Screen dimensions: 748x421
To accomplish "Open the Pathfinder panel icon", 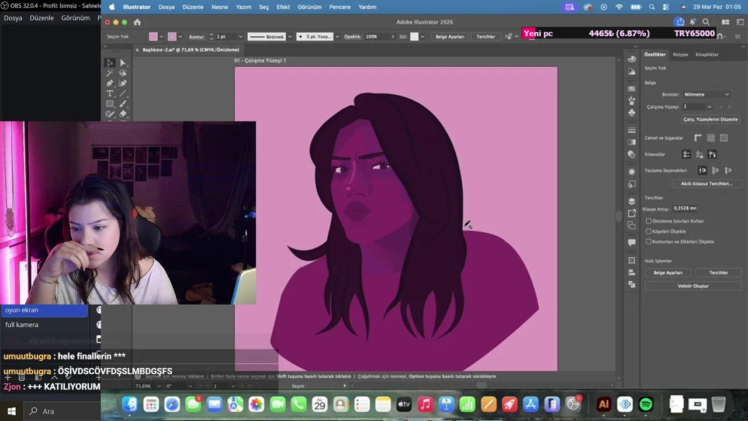I will tap(632, 284).
